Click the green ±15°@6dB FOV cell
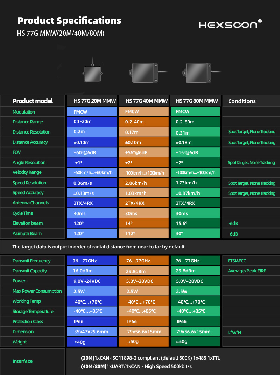Image resolution: width=280 pixels, height=375 pixels. [x=196, y=152]
